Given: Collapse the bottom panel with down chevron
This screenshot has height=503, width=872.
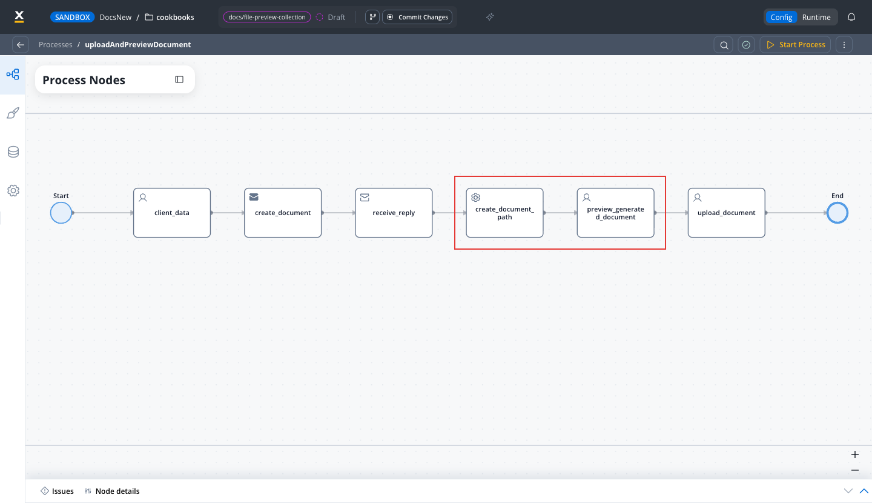Looking at the screenshot, I should click(848, 491).
